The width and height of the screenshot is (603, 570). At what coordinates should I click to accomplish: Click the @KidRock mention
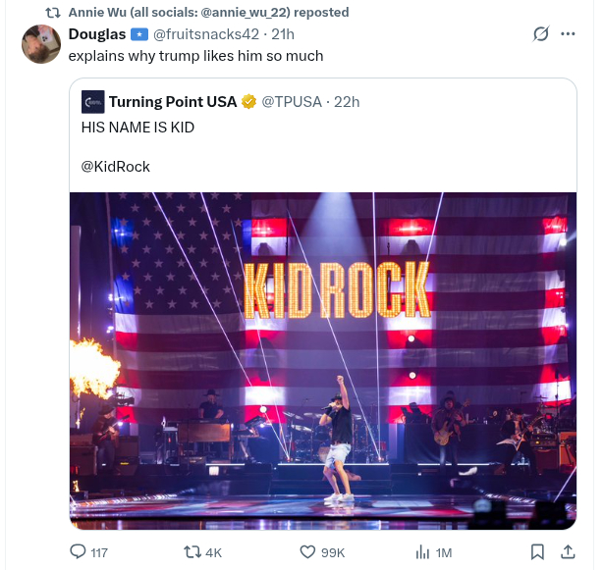[116, 166]
